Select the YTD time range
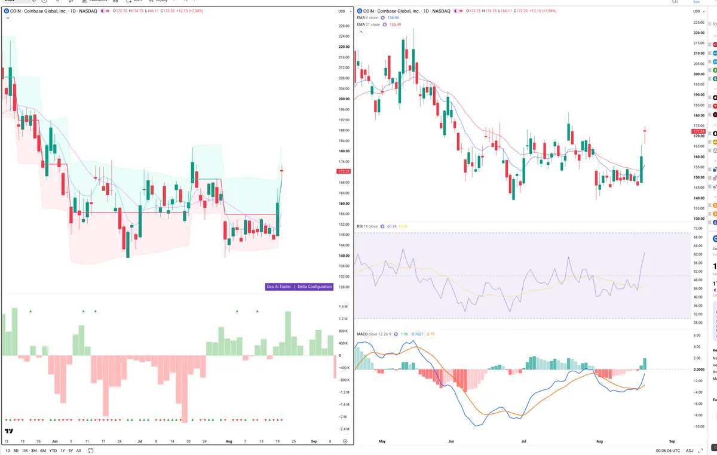This screenshot has width=717, height=455. [x=53, y=451]
